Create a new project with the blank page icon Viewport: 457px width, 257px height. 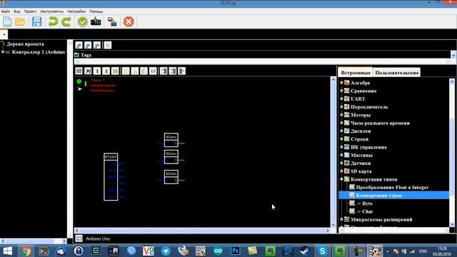(x=7, y=22)
